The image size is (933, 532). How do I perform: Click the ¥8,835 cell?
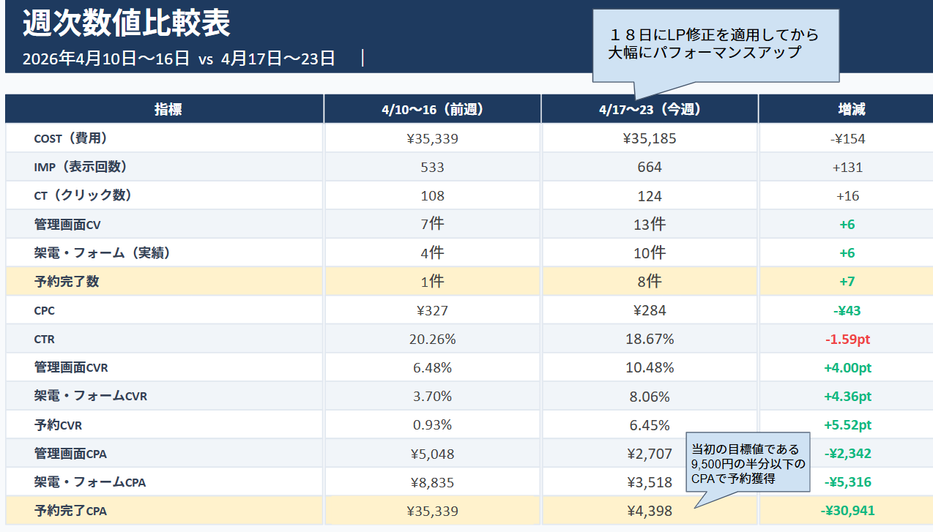[432, 482]
